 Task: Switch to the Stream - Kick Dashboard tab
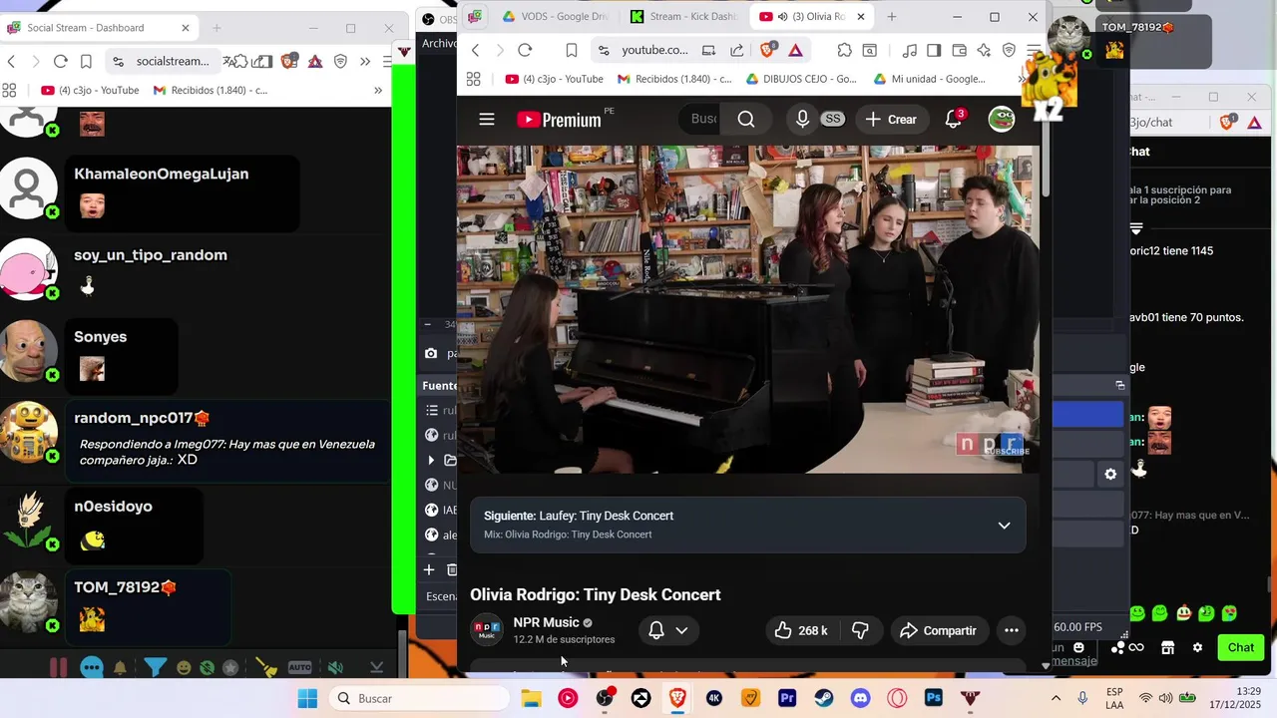click(683, 17)
